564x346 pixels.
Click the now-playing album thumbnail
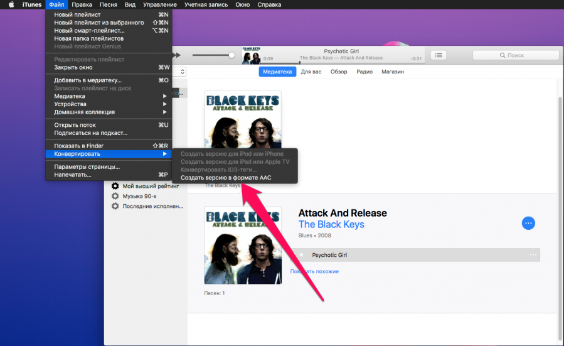click(x=251, y=55)
